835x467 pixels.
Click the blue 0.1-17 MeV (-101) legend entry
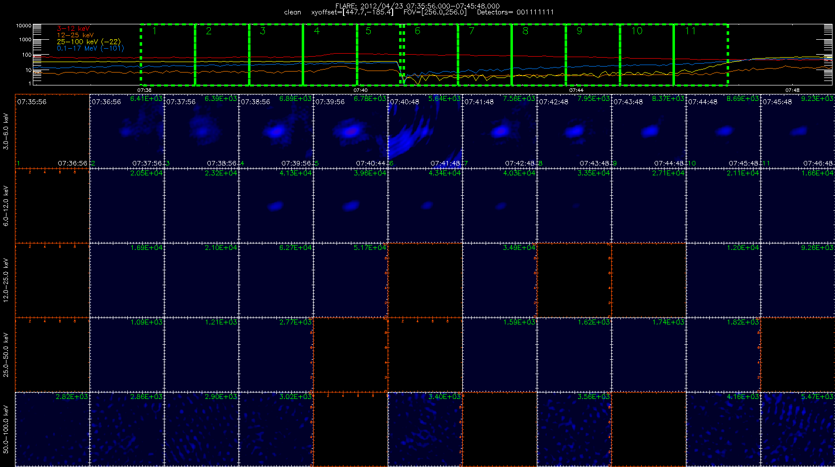(x=90, y=48)
